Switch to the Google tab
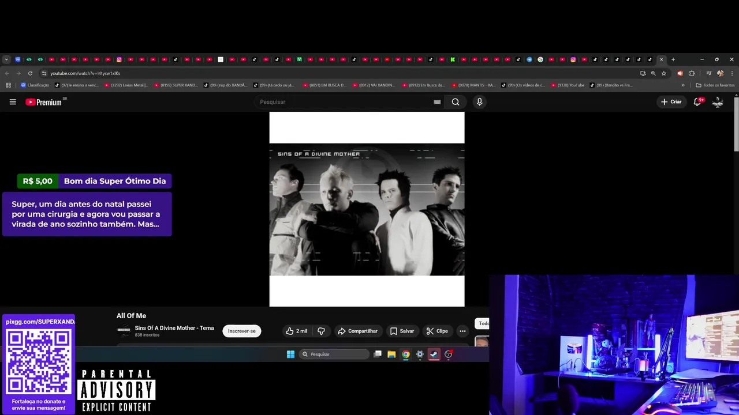The height and width of the screenshot is (415, 739). [540, 59]
